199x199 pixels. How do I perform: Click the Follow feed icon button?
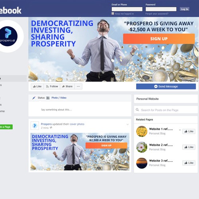52,86
